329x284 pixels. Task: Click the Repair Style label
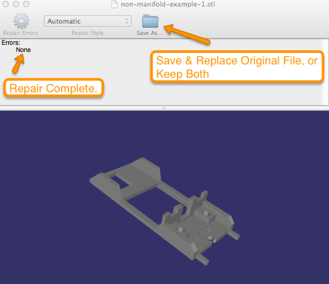pos(87,33)
